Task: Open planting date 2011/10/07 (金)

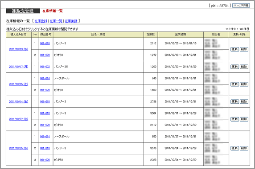Action: tap(19, 119)
